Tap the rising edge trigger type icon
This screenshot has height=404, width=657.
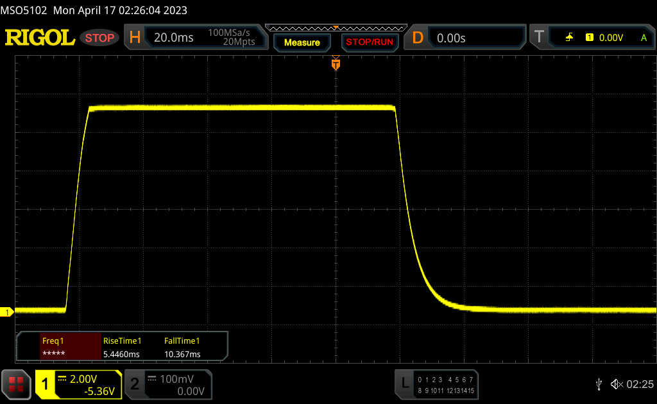pyautogui.click(x=569, y=38)
